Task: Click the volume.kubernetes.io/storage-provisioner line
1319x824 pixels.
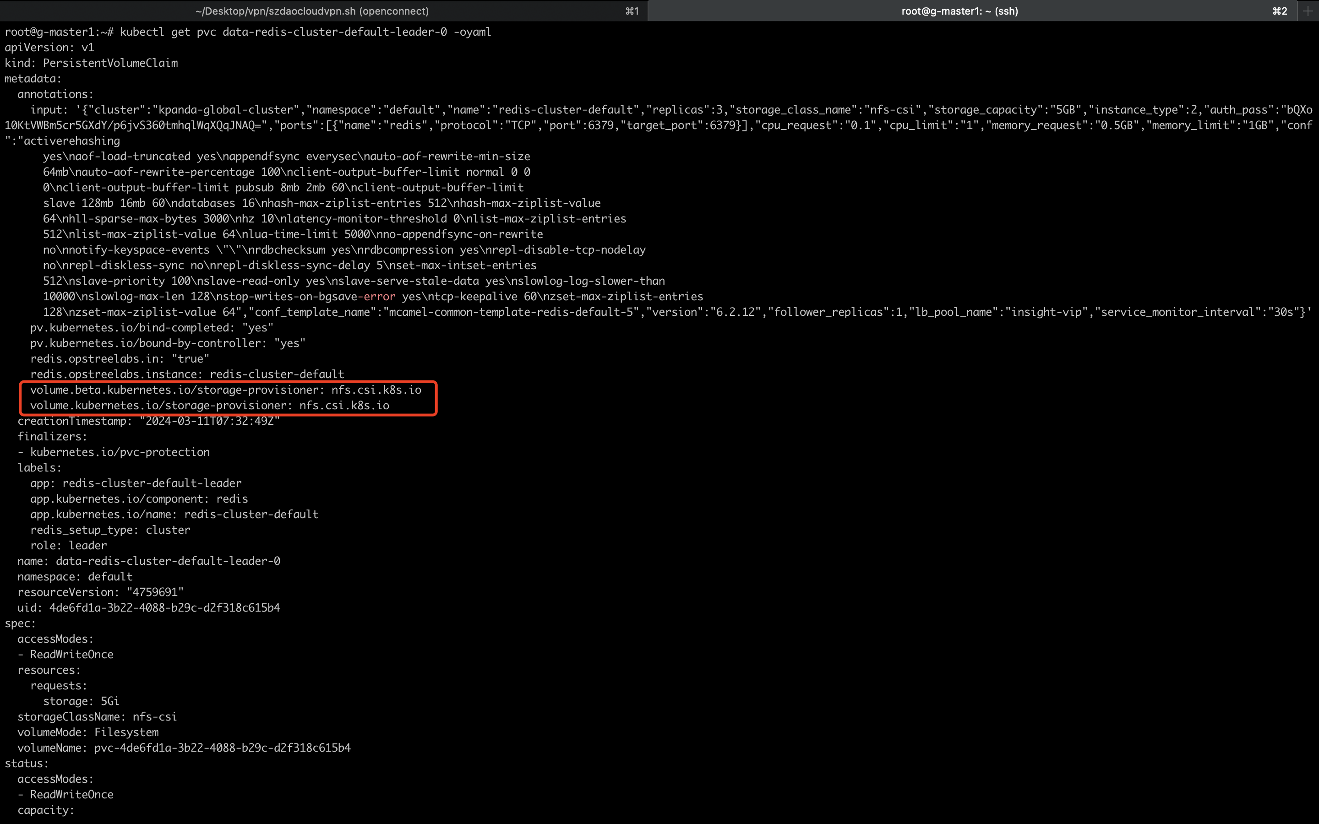Action: point(210,406)
